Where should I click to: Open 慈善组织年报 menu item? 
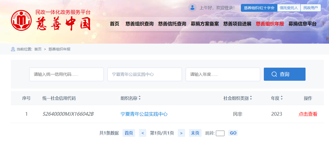tap(270, 24)
